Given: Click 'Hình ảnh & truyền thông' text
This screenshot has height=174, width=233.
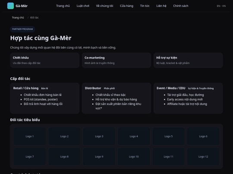Looking at the screenshot, I should tap(99, 63).
